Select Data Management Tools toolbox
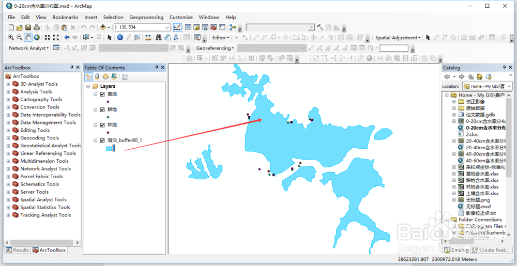The height and width of the screenshot is (266, 517). click(x=48, y=122)
